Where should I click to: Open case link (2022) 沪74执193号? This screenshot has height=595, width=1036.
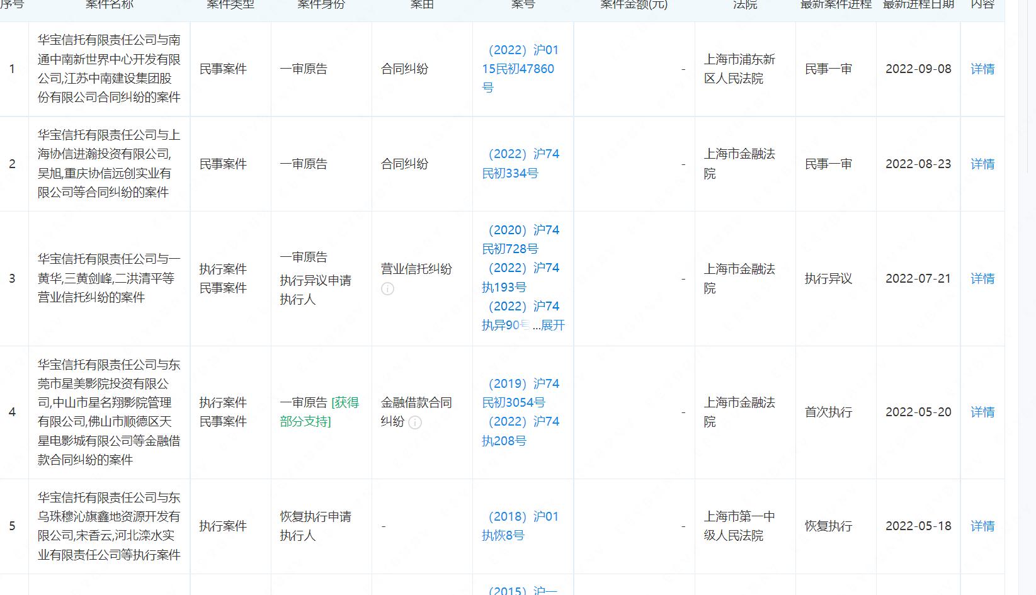518,278
